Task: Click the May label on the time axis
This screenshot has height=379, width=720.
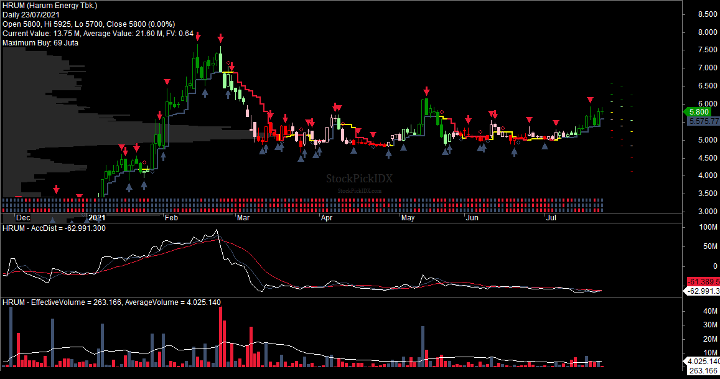Action: [x=408, y=218]
